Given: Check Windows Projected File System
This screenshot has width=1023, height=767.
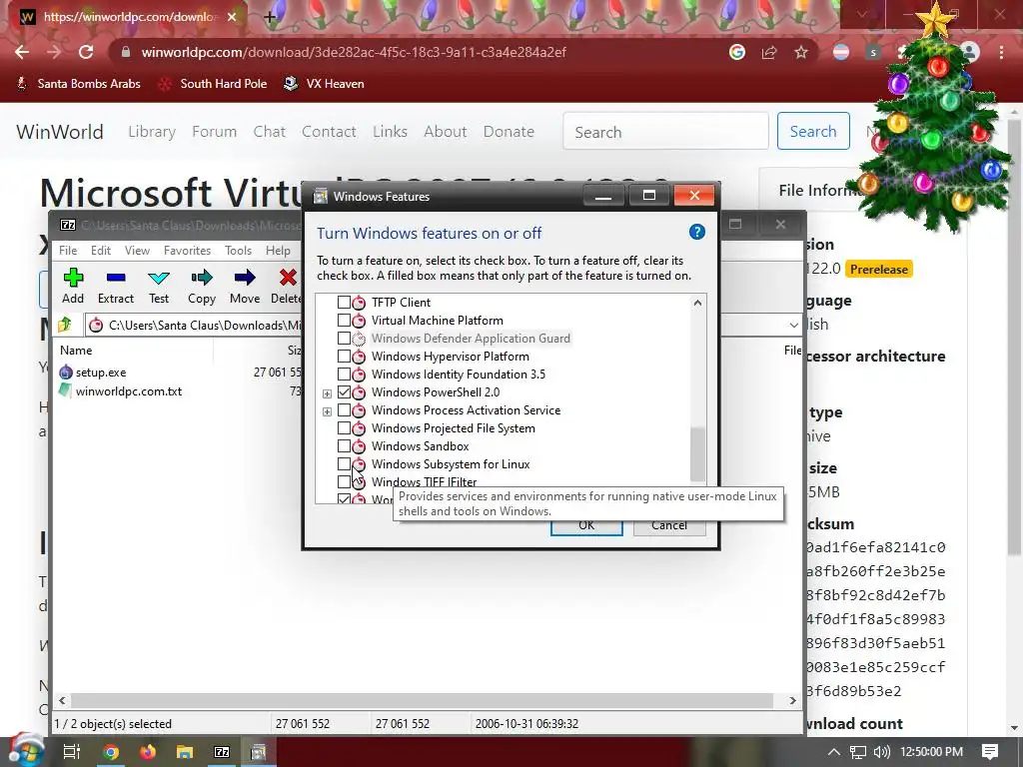Looking at the screenshot, I should point(344,427).
